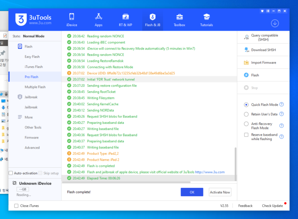The image size is (298, 219).
Task: Click the refresh icon beside Unknown iDevice
Action: pyautogui.click(x=15, y=183)
